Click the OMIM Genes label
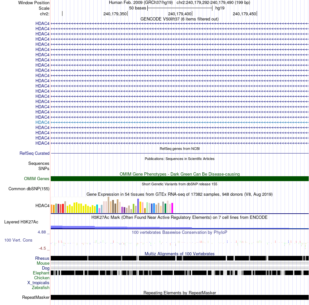The width and height of the screenshot is (309, 305). [37, 179]
